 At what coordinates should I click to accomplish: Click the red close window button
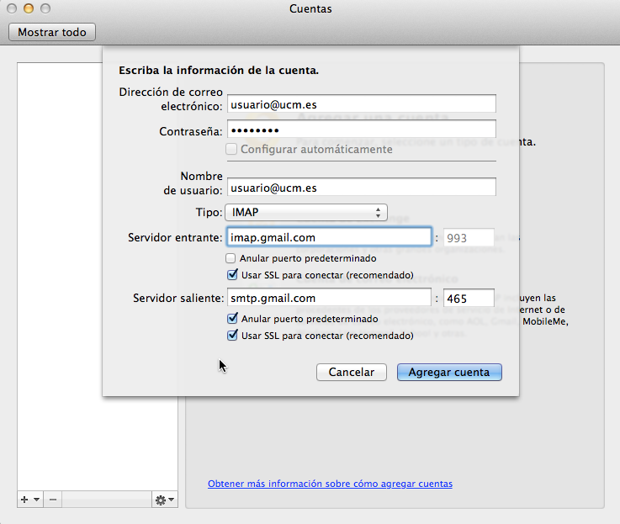12,8
